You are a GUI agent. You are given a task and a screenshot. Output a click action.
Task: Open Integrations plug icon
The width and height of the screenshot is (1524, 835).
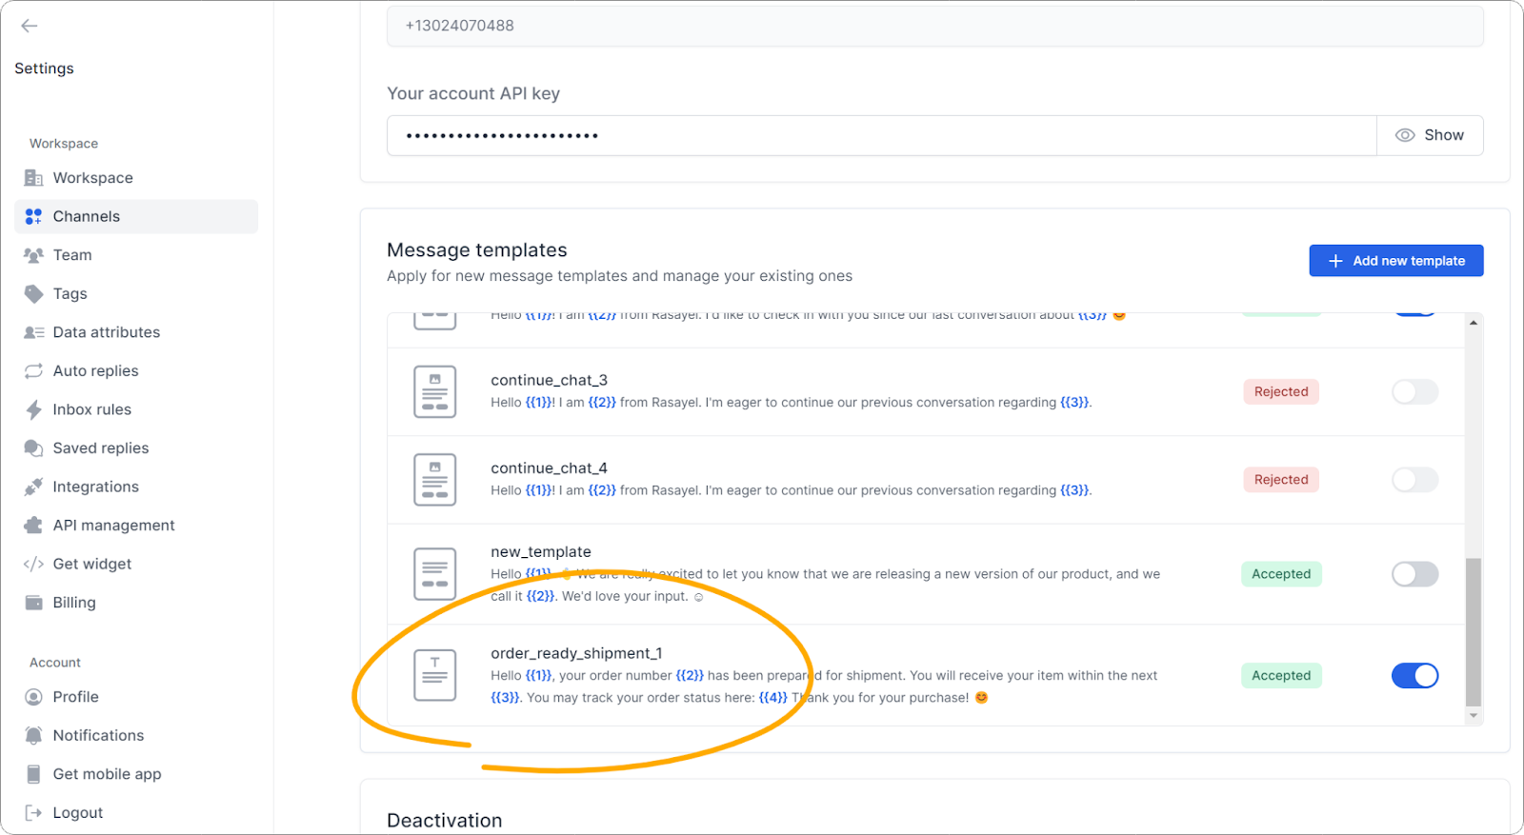34,487
